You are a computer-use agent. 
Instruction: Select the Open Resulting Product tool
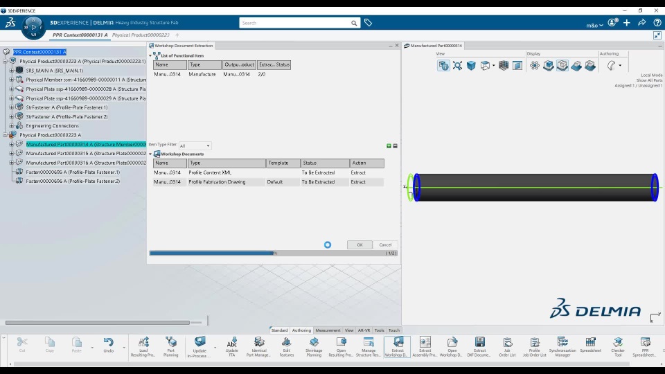tap(341, 346)
